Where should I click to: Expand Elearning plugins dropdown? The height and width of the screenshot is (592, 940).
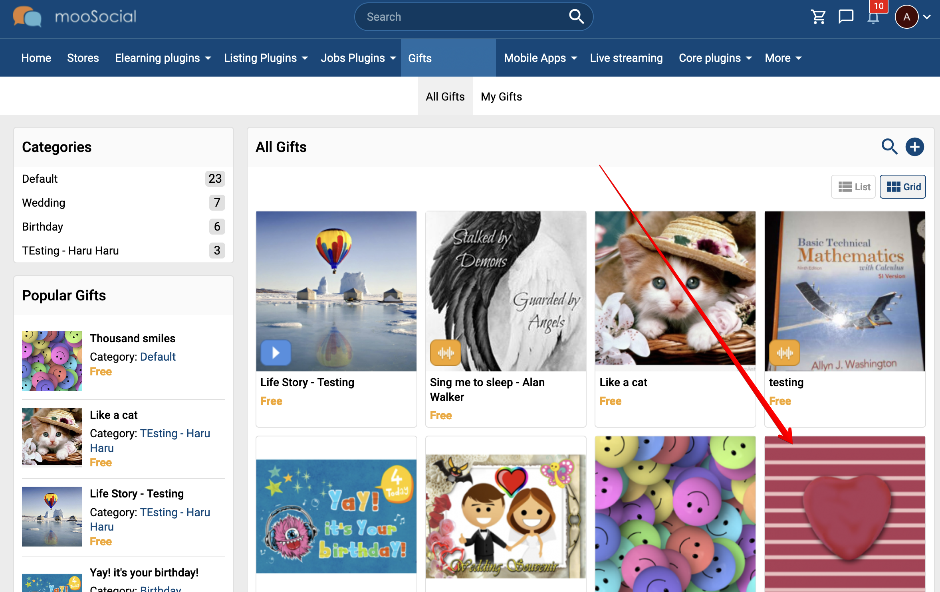163,58
